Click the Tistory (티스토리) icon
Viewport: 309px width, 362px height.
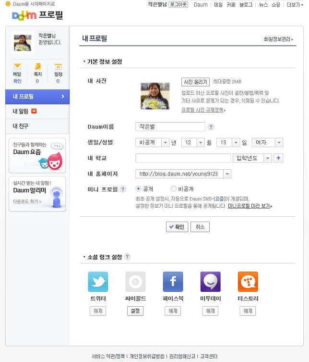pyautogui.click(x=248, y=282)
